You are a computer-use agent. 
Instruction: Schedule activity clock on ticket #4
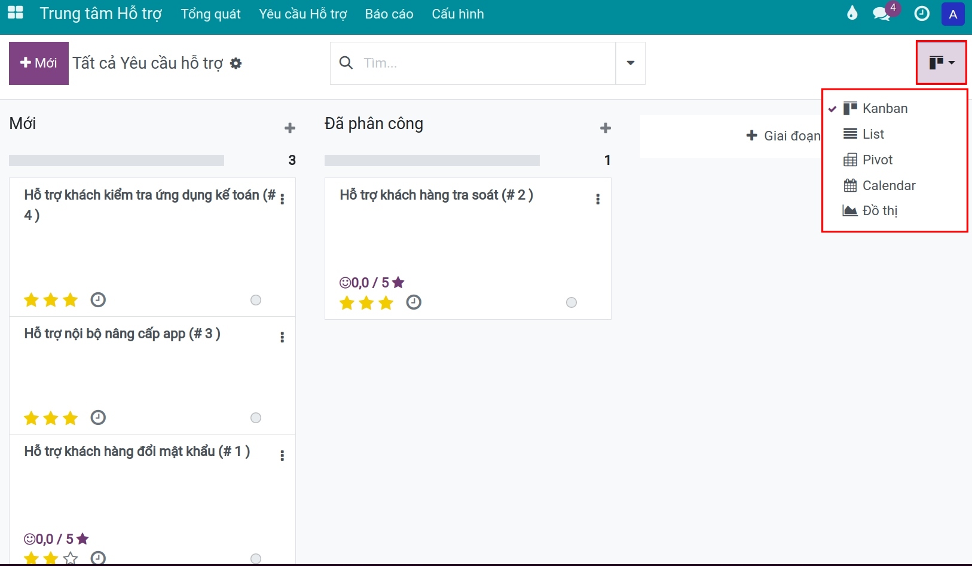98,299
